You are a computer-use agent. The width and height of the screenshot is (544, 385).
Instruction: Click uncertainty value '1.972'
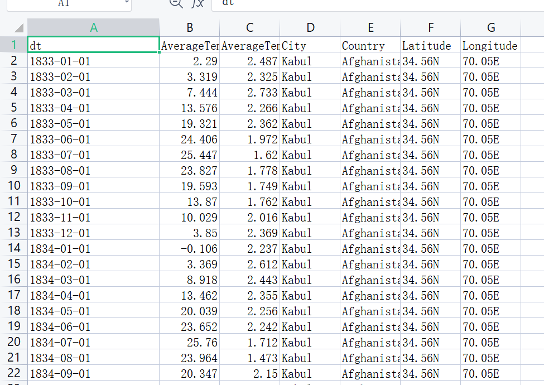pos(250,139)
